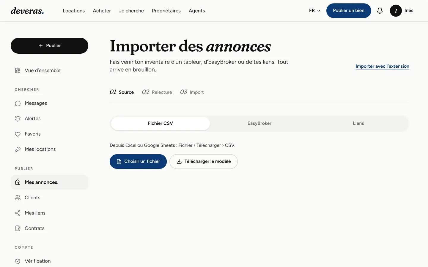Click the Vue d'ensemble grid icon
The width and height of the screenshot is (428, 267).
[x=18, y=70]
